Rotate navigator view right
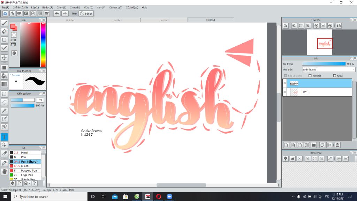357x201 pixels. [330, 26]
